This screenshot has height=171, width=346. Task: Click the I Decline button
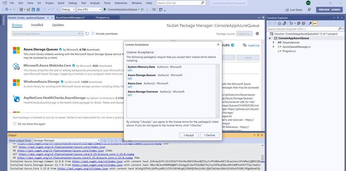pyautogui.click(x=210, y=135)
